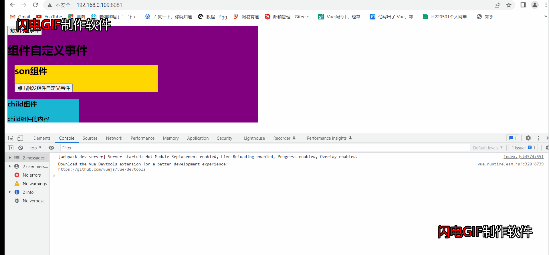Screen dimensions: 549x255
Task: Open the Vue面试中 bookmark
Action: [341, 17]
